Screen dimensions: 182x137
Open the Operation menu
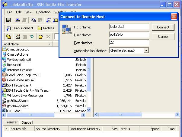tap(43, 12)
